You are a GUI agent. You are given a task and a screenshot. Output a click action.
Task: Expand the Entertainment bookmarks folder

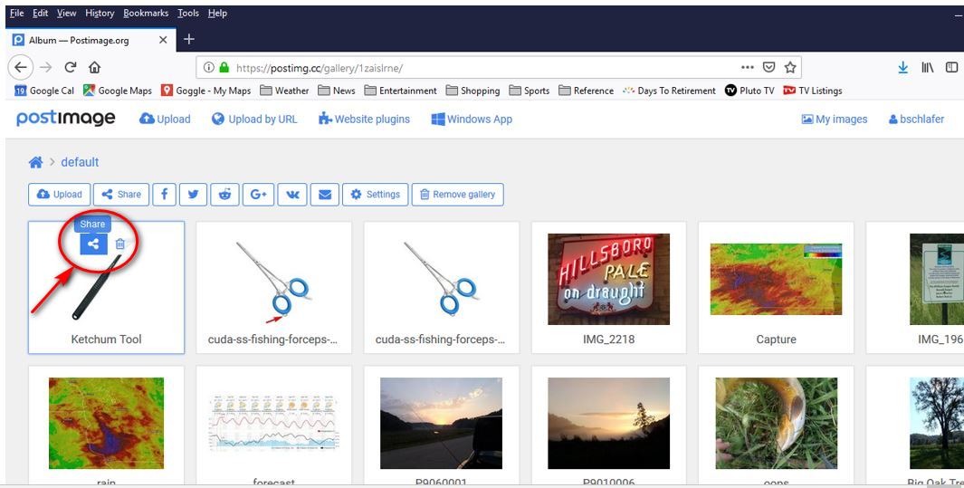tap(401, 91)
